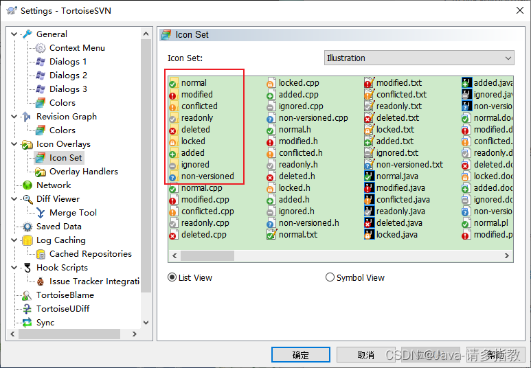Click the Dialogs 1 icon in tree

(41, 62)
